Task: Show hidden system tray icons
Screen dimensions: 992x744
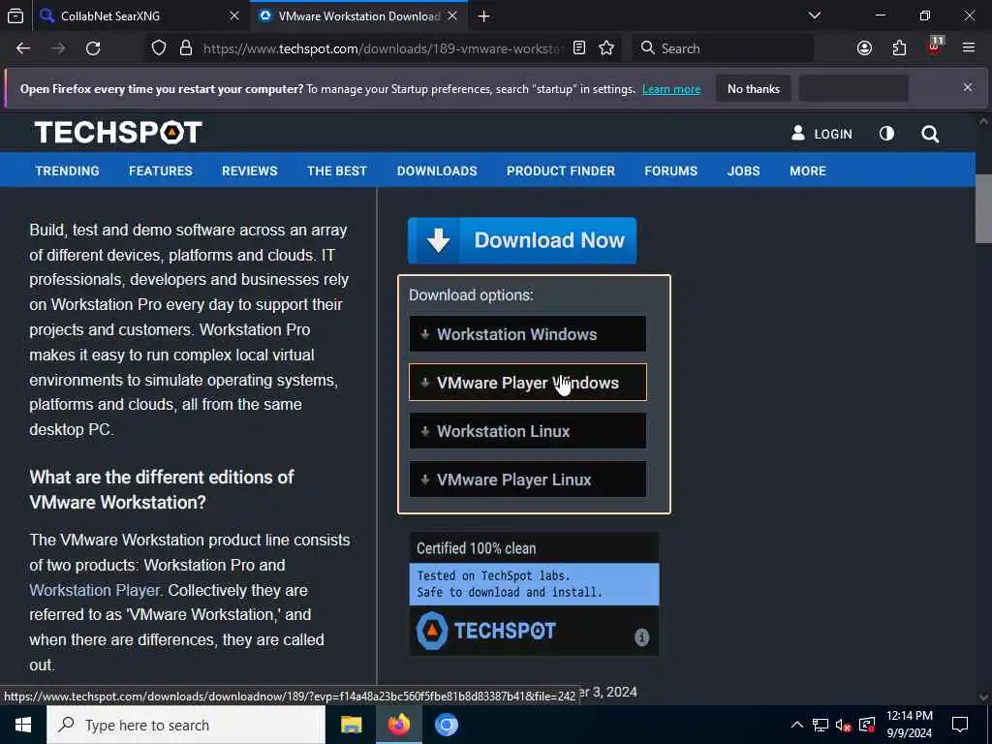Action: pos(797,725)
